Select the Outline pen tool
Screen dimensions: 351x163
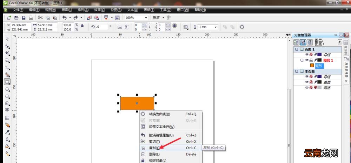click(7, 139)
